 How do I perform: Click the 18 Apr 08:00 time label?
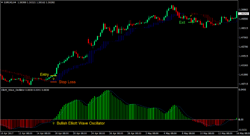[62, 133]
